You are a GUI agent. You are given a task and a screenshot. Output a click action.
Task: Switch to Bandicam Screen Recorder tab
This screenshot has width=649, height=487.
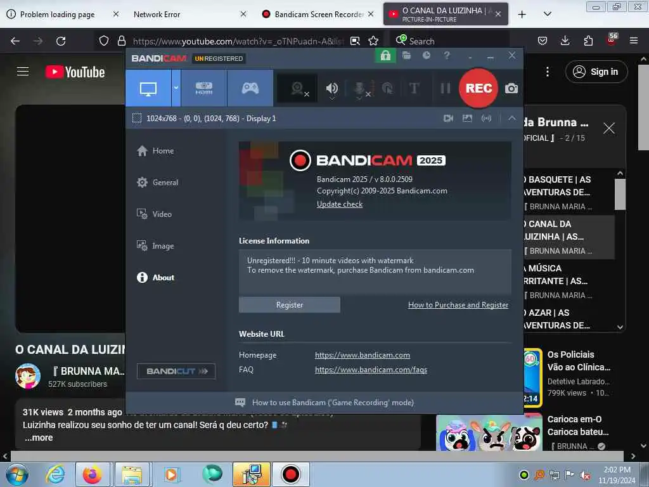point(318,15)
